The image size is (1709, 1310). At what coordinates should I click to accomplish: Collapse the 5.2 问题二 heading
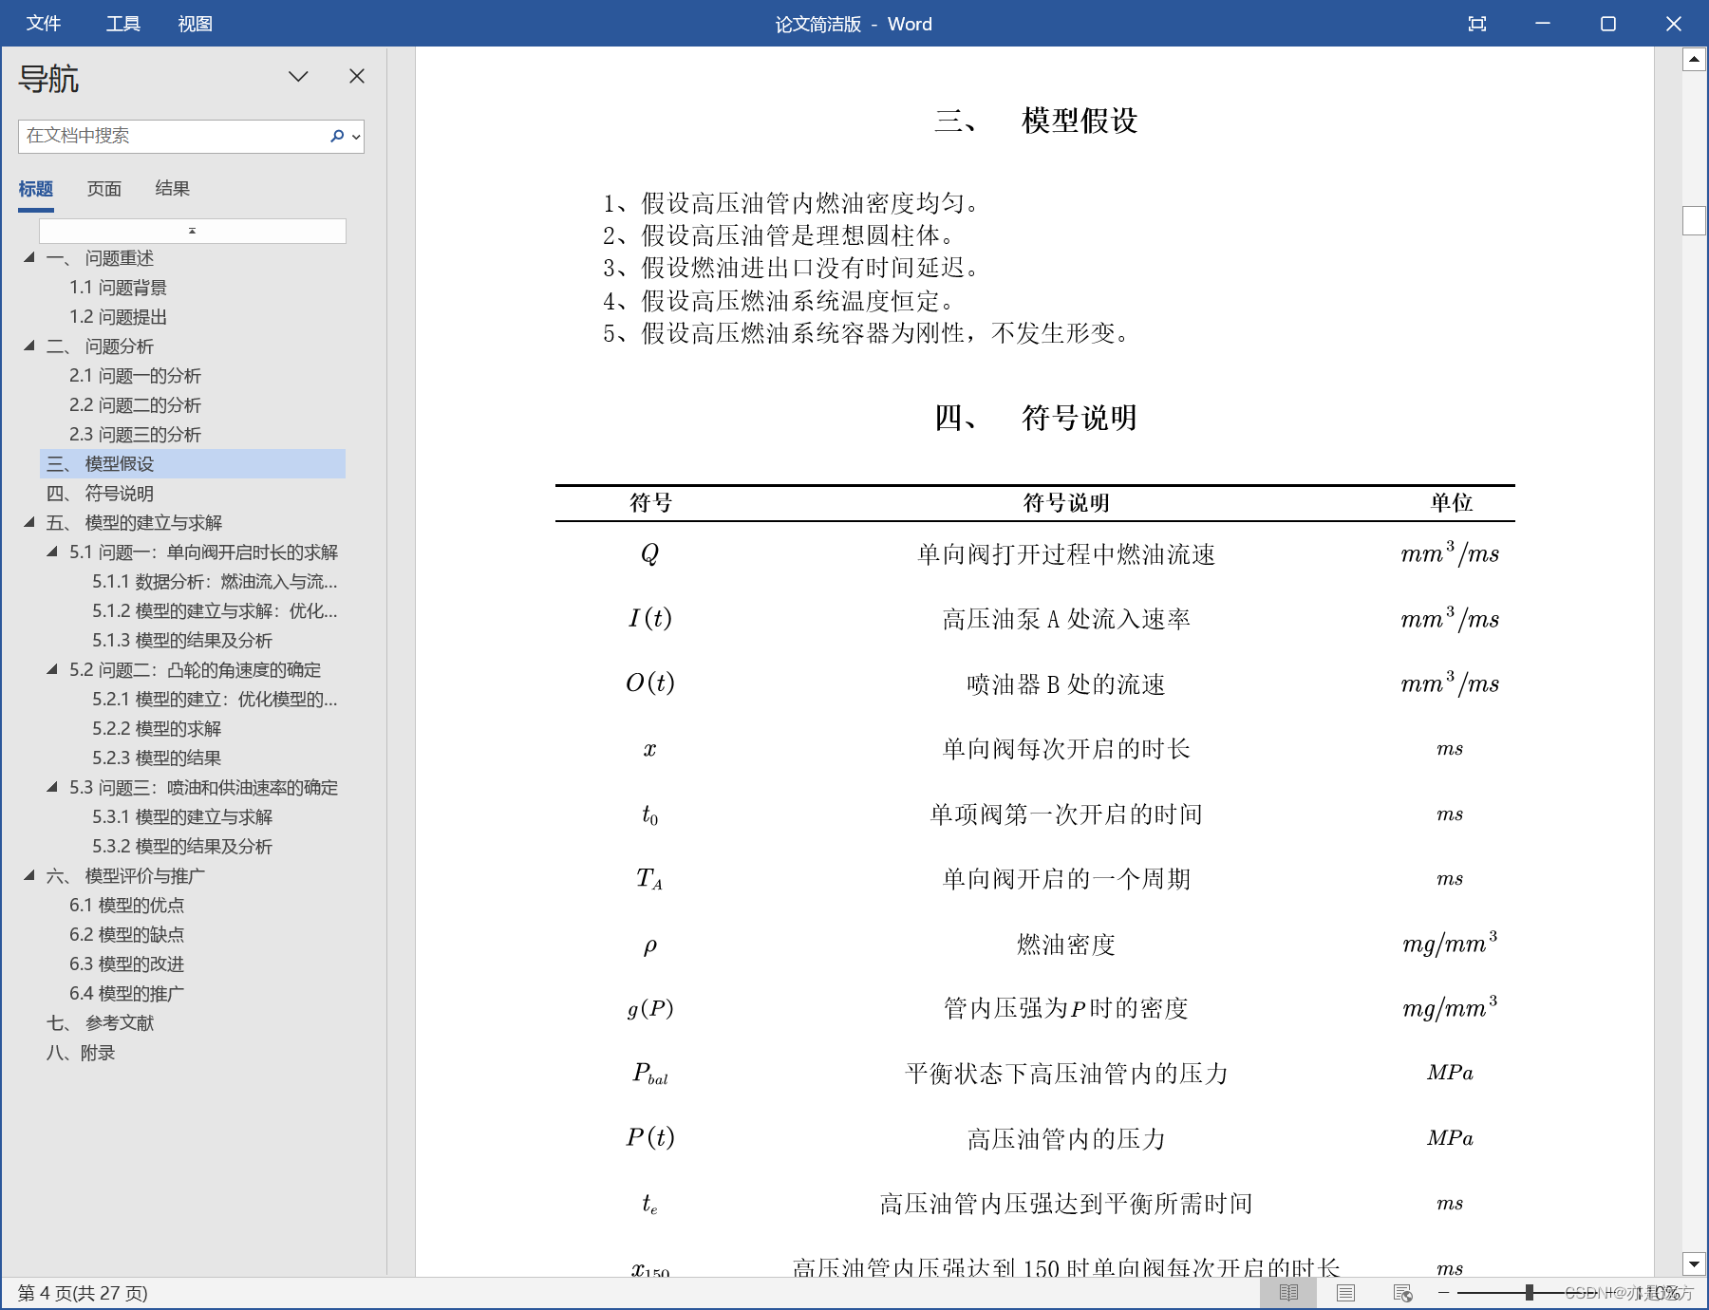point(52,669)
